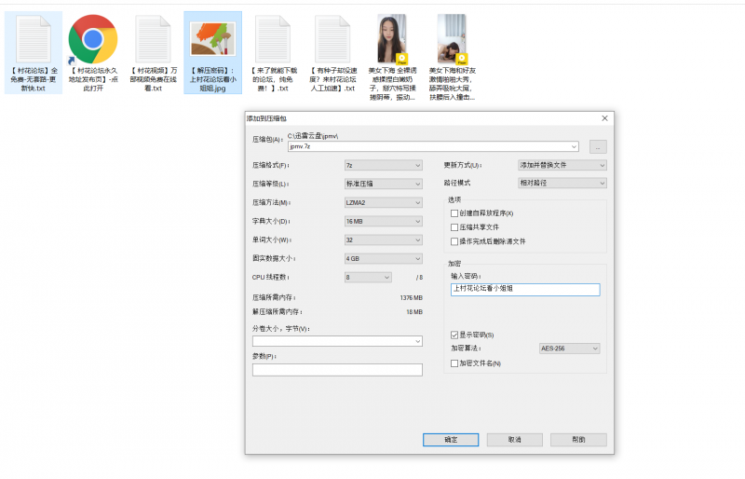Select the 来了就能下载的论坛 txt file
Image resolution: width=745 pixels, height=479 pixels.
274,39
